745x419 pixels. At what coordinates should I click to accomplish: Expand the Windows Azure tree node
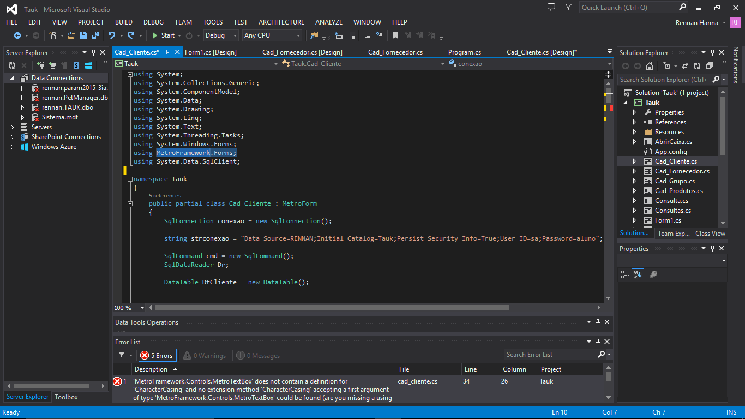[12, 147]
